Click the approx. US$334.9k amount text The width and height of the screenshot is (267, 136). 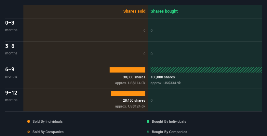(166, 83)
